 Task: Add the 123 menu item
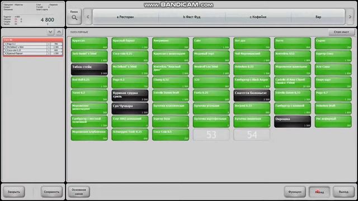(x=211, y=83)
